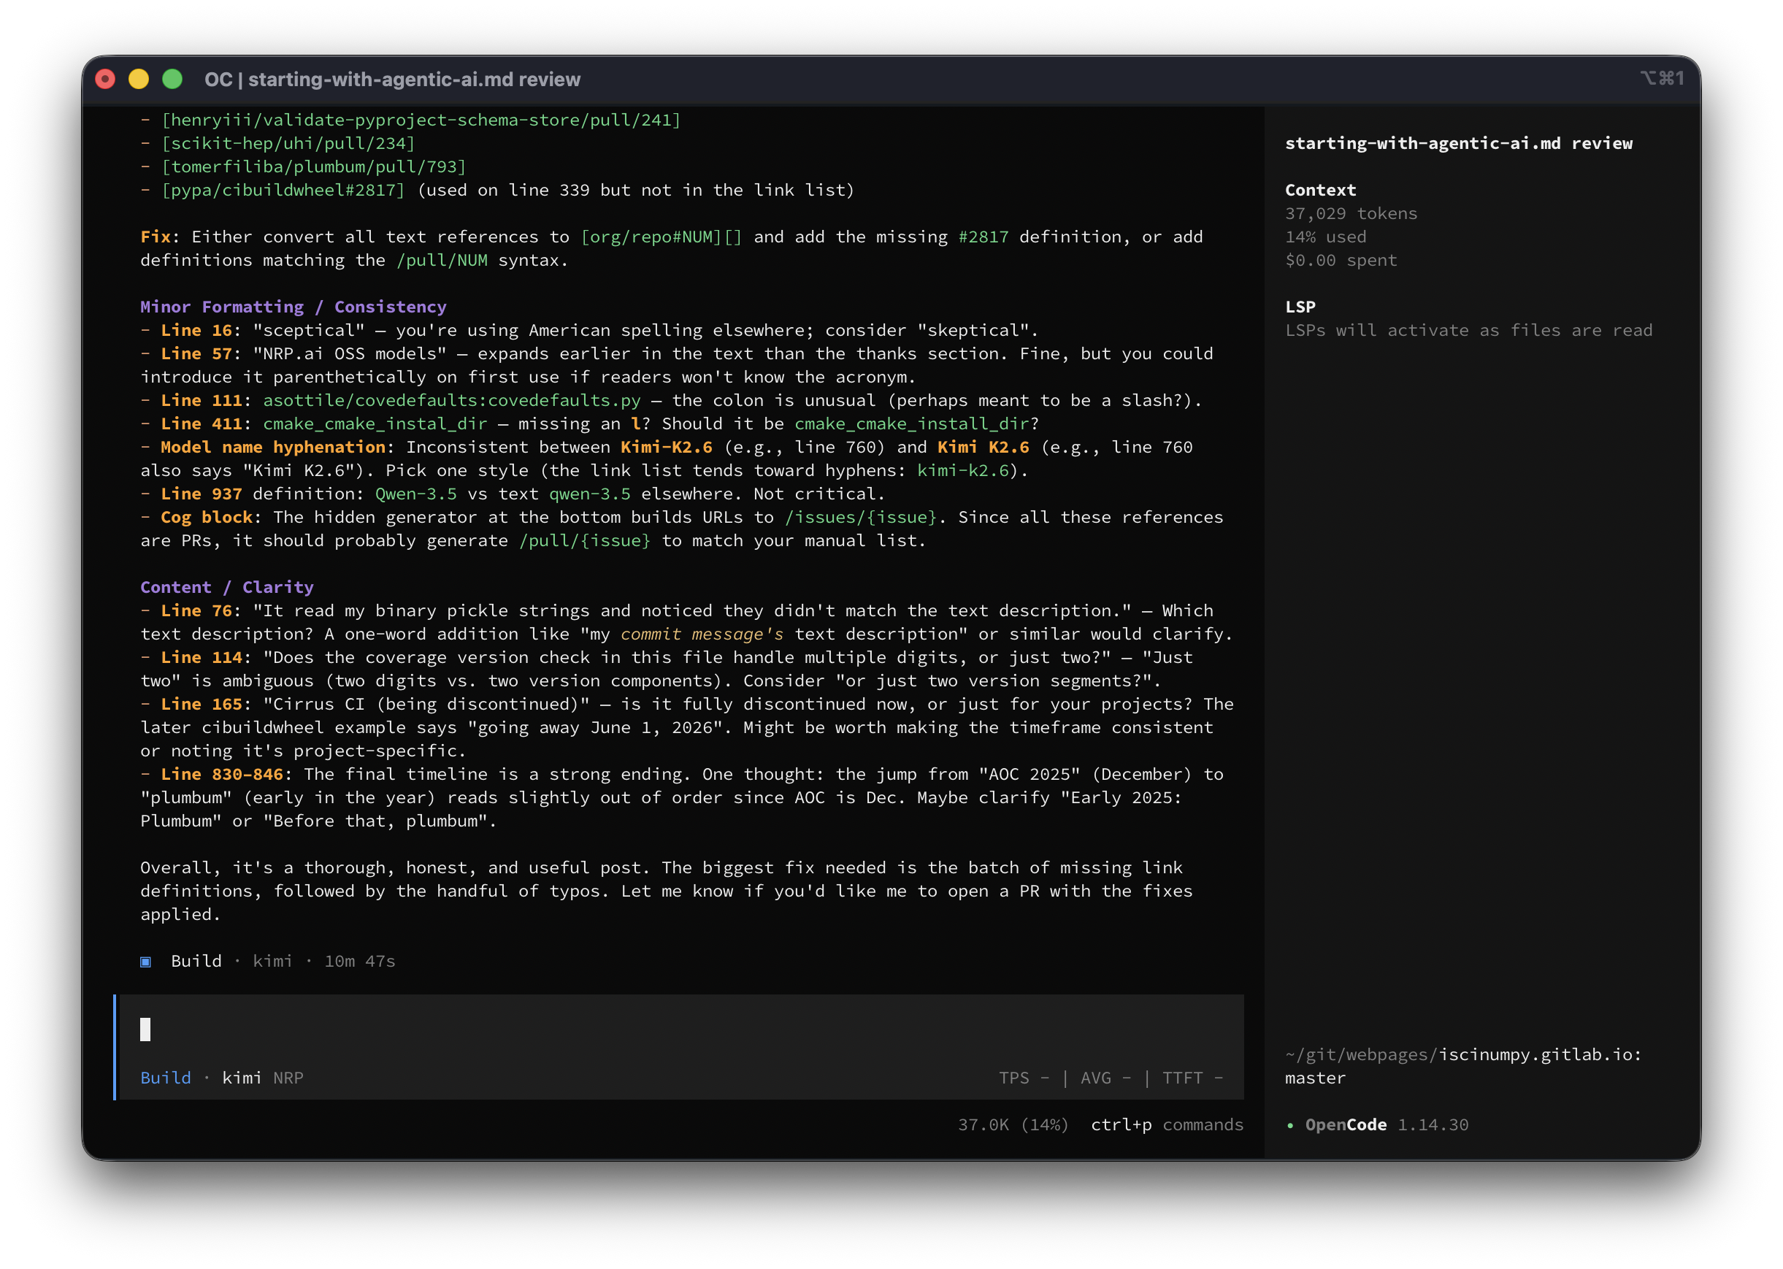Click the [org/repo#NUM][] code text
1783x1269 pixels.
(661, 237)
